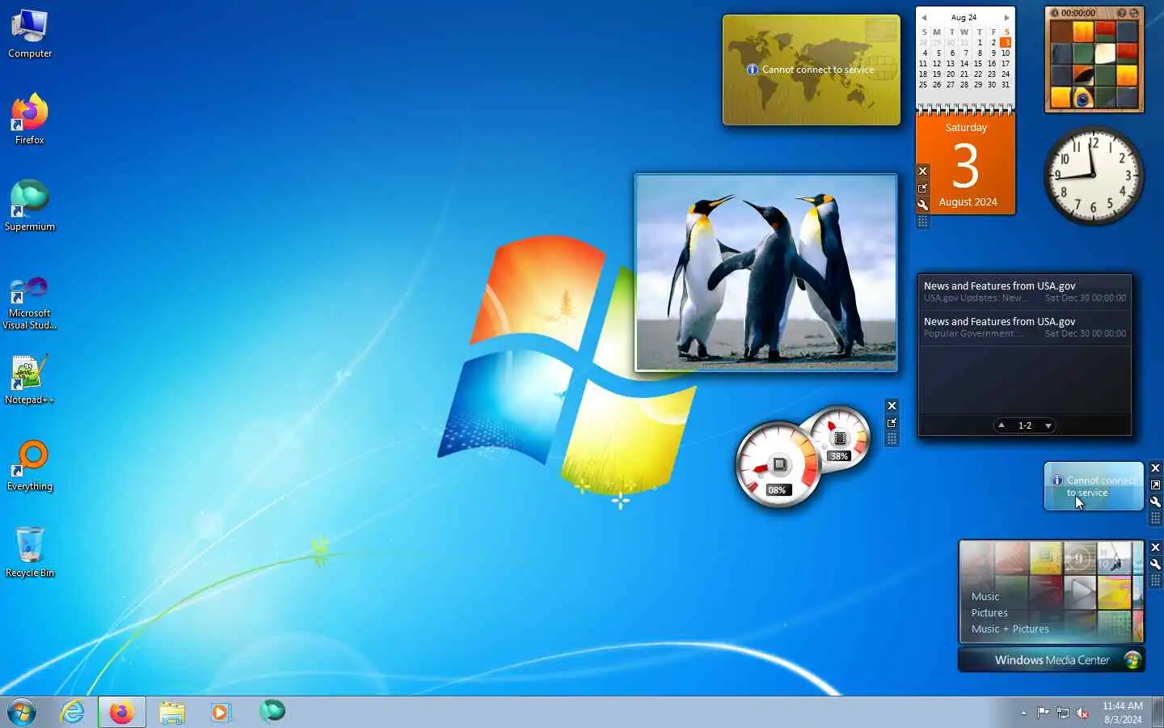Click gold map gadget Cannot connect message
This screenshot has width=1164, height=728.
(817, 70)
